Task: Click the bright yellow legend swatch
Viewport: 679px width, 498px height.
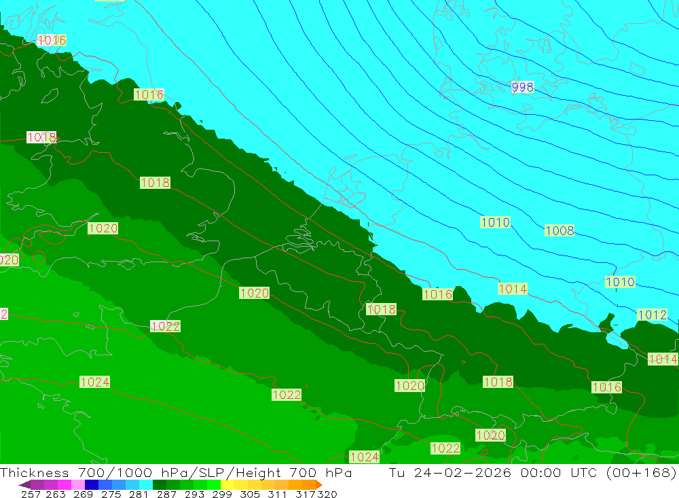Action: [227, 484]
